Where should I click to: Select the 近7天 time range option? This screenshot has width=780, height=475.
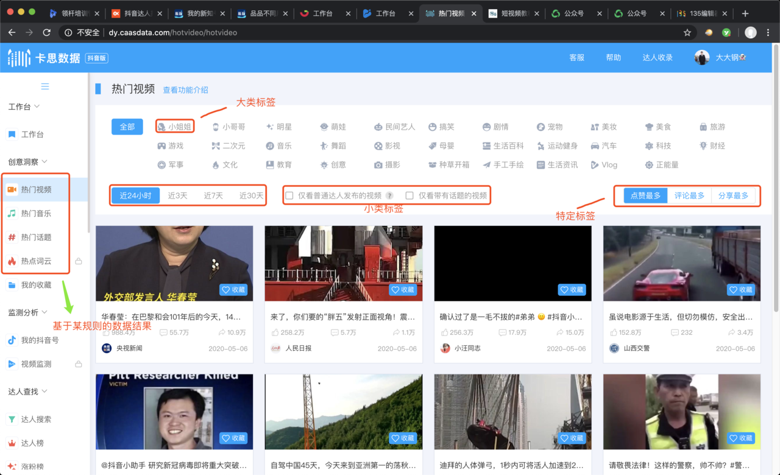click(x=213, y=195)
